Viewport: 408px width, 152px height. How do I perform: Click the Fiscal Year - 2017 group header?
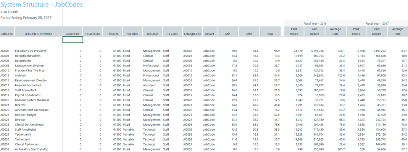pyautogui.click(x=377, y=23)
